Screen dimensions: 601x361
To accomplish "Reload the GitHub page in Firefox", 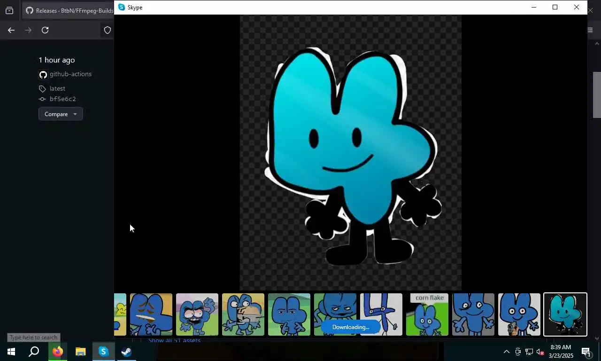I will coord(45,30).
